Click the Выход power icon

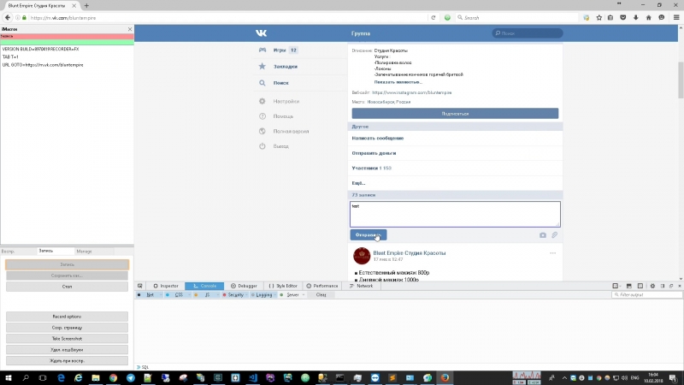[262, 146]
